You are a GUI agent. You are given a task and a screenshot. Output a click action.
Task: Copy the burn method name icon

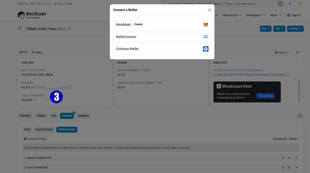tap(283, 167)
